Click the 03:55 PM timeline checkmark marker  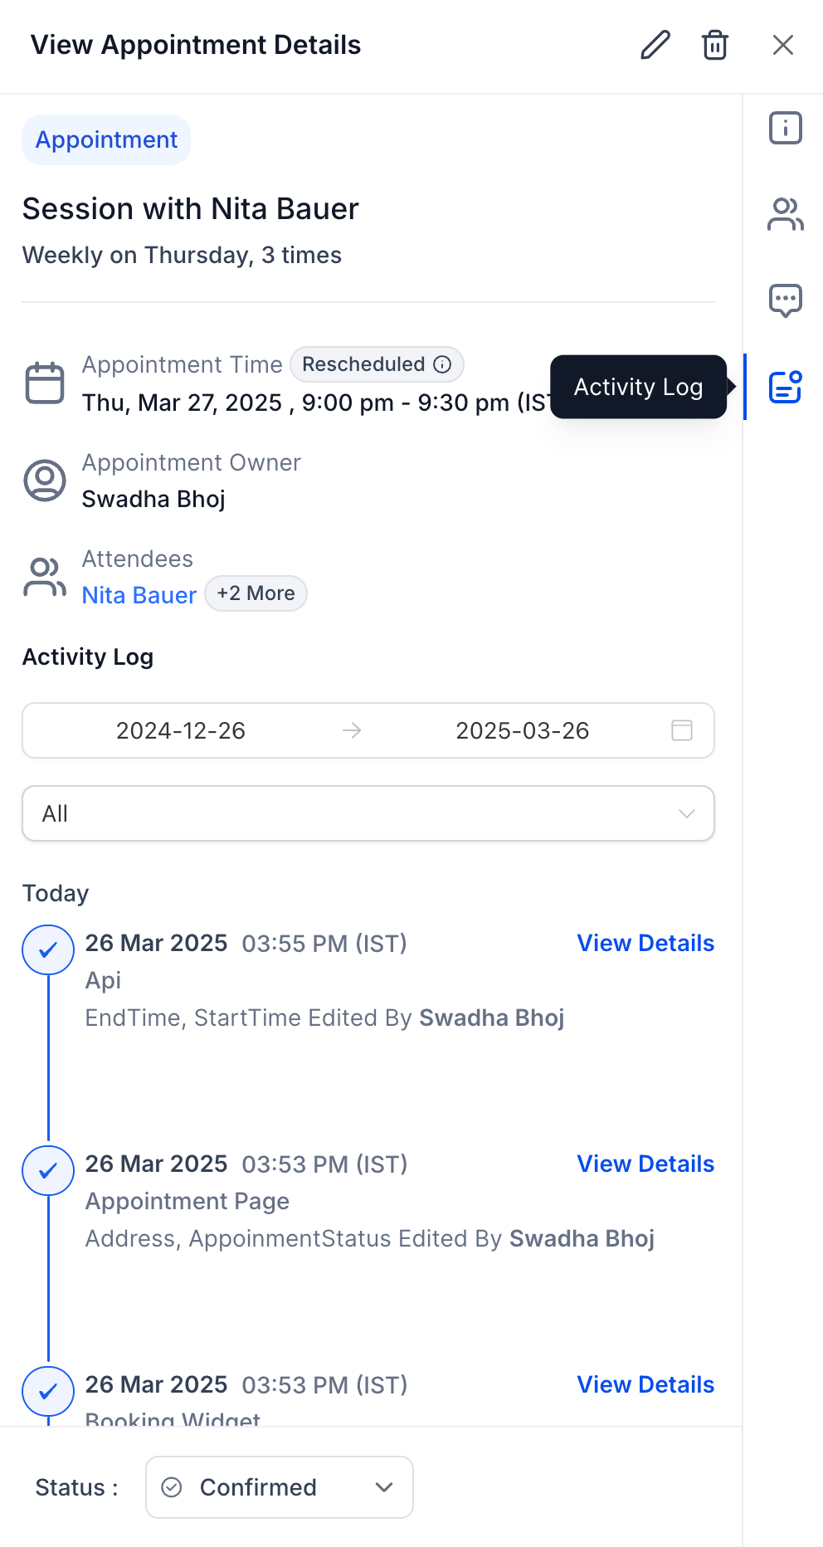48,950
